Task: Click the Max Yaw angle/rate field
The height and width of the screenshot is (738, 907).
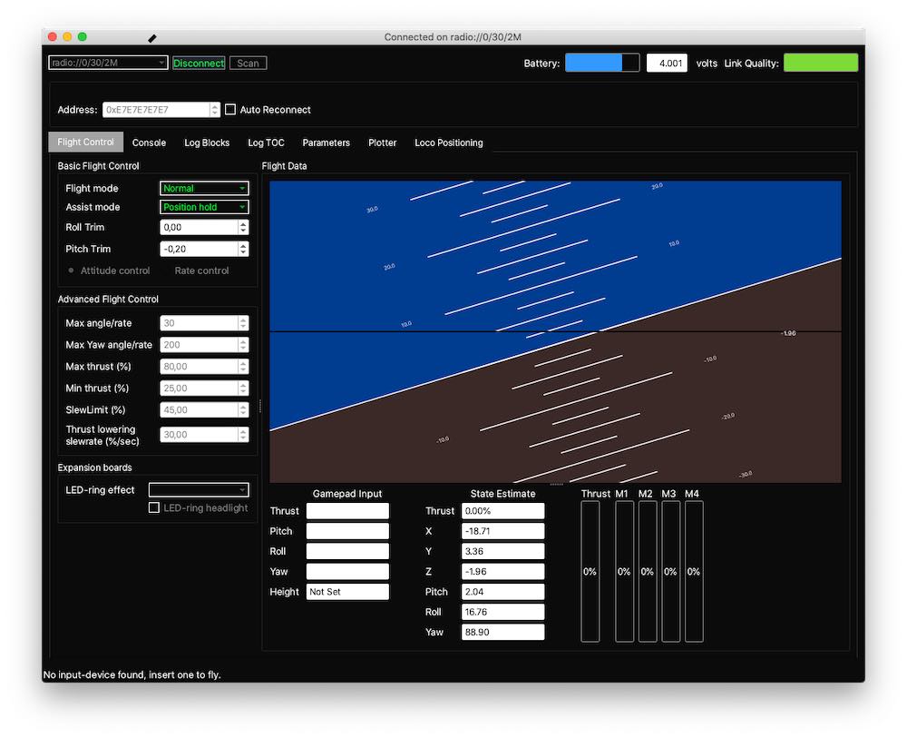Action: point(199,344)
